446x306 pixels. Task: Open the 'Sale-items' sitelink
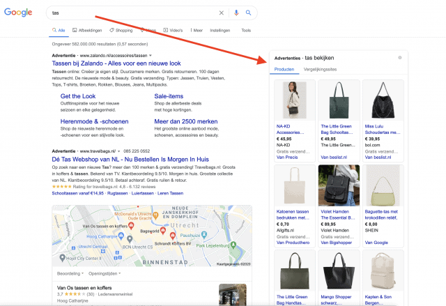click(169, 96)
